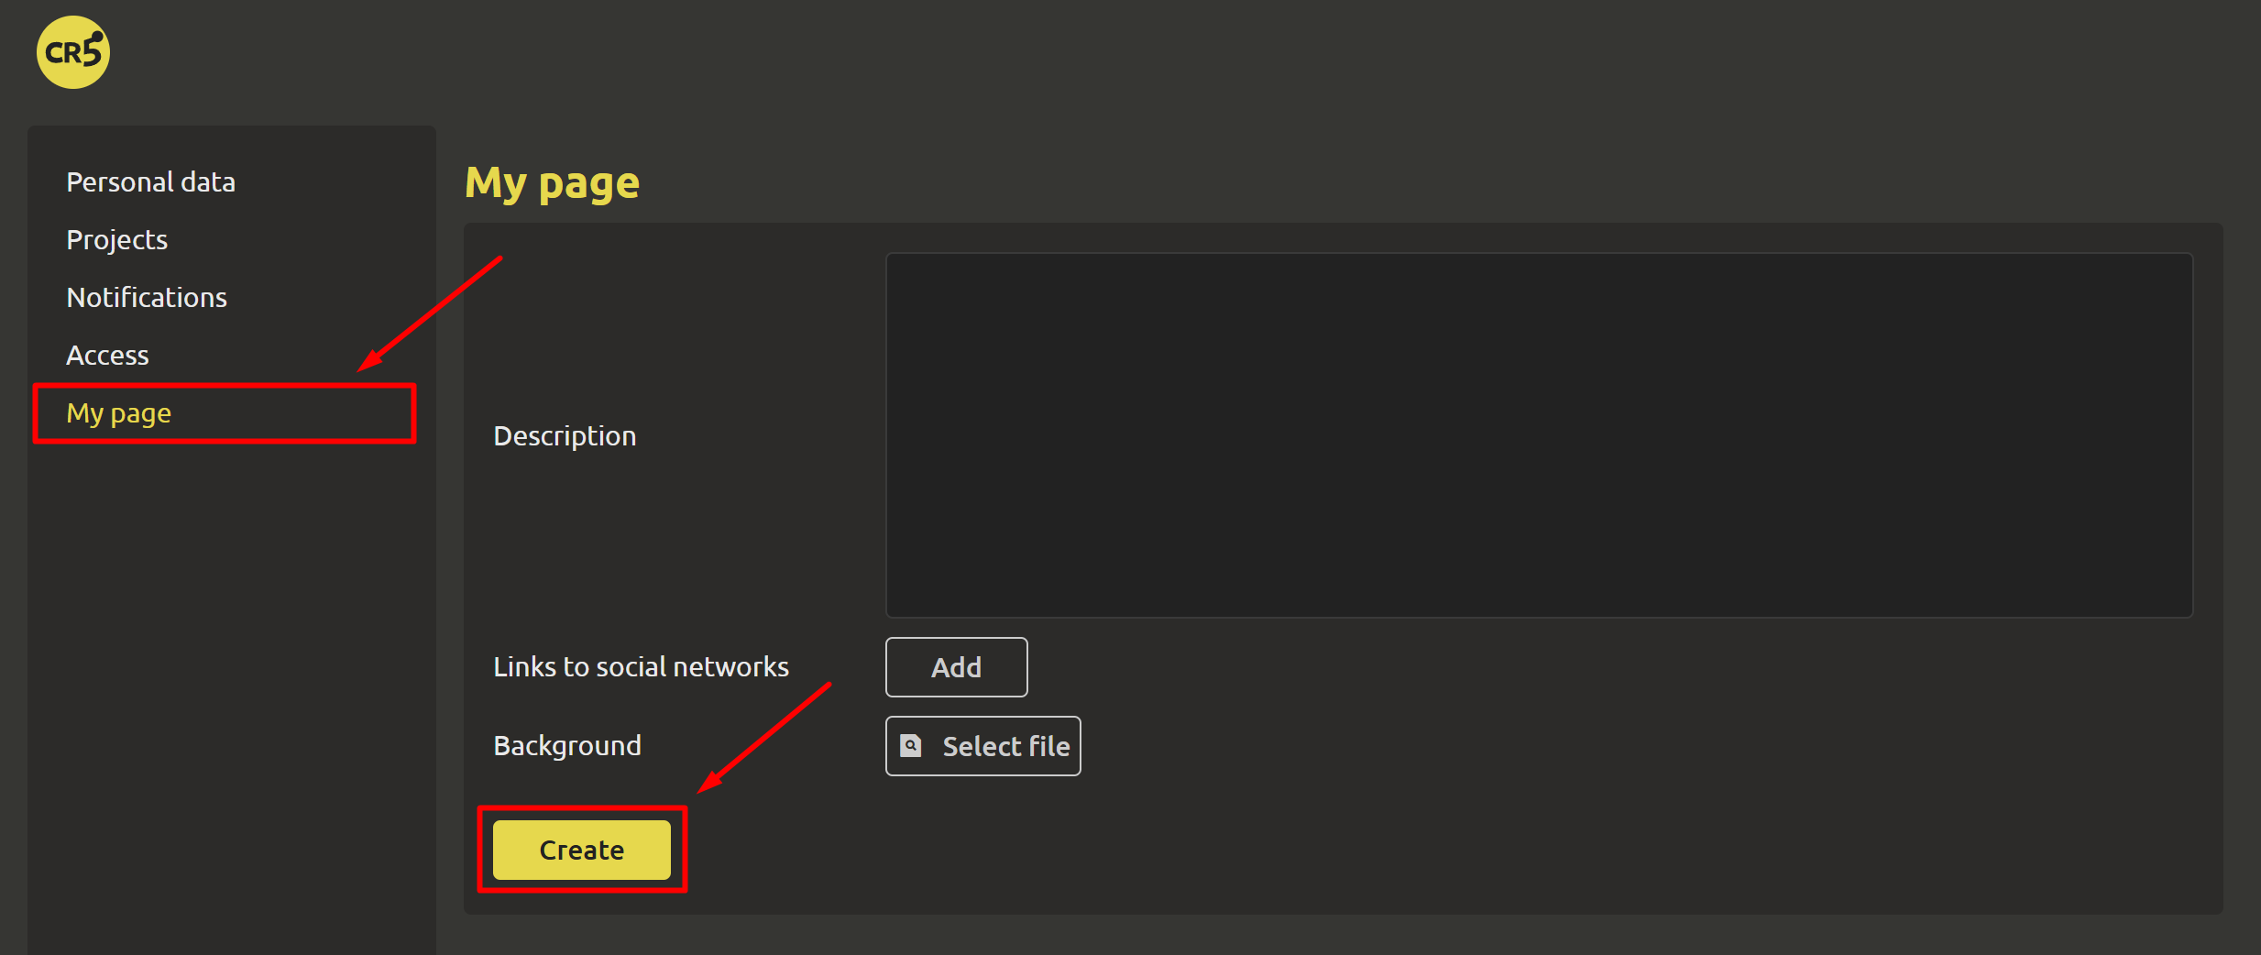
Task: Click empty form area right of Create
Action: (1375, 850)
